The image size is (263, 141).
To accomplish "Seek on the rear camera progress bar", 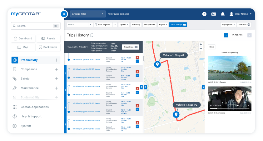I will click(x=230, y=108).
